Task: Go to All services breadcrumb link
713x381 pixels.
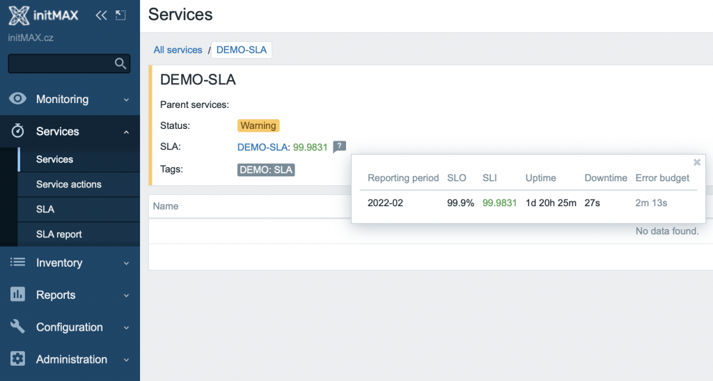Action: tap(178, 50)
